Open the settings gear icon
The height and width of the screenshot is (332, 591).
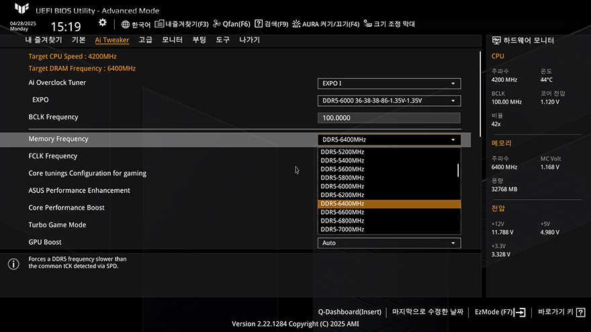point(103,23)
